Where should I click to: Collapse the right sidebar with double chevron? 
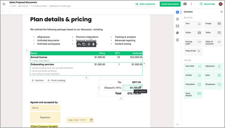(178, 124)
